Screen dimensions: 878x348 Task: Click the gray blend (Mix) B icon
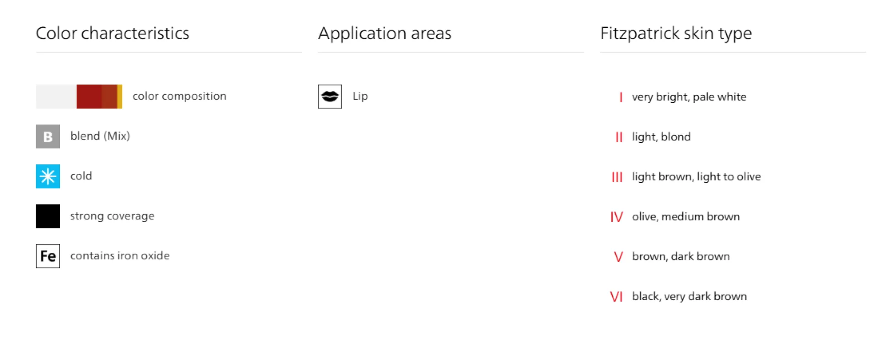48,137
